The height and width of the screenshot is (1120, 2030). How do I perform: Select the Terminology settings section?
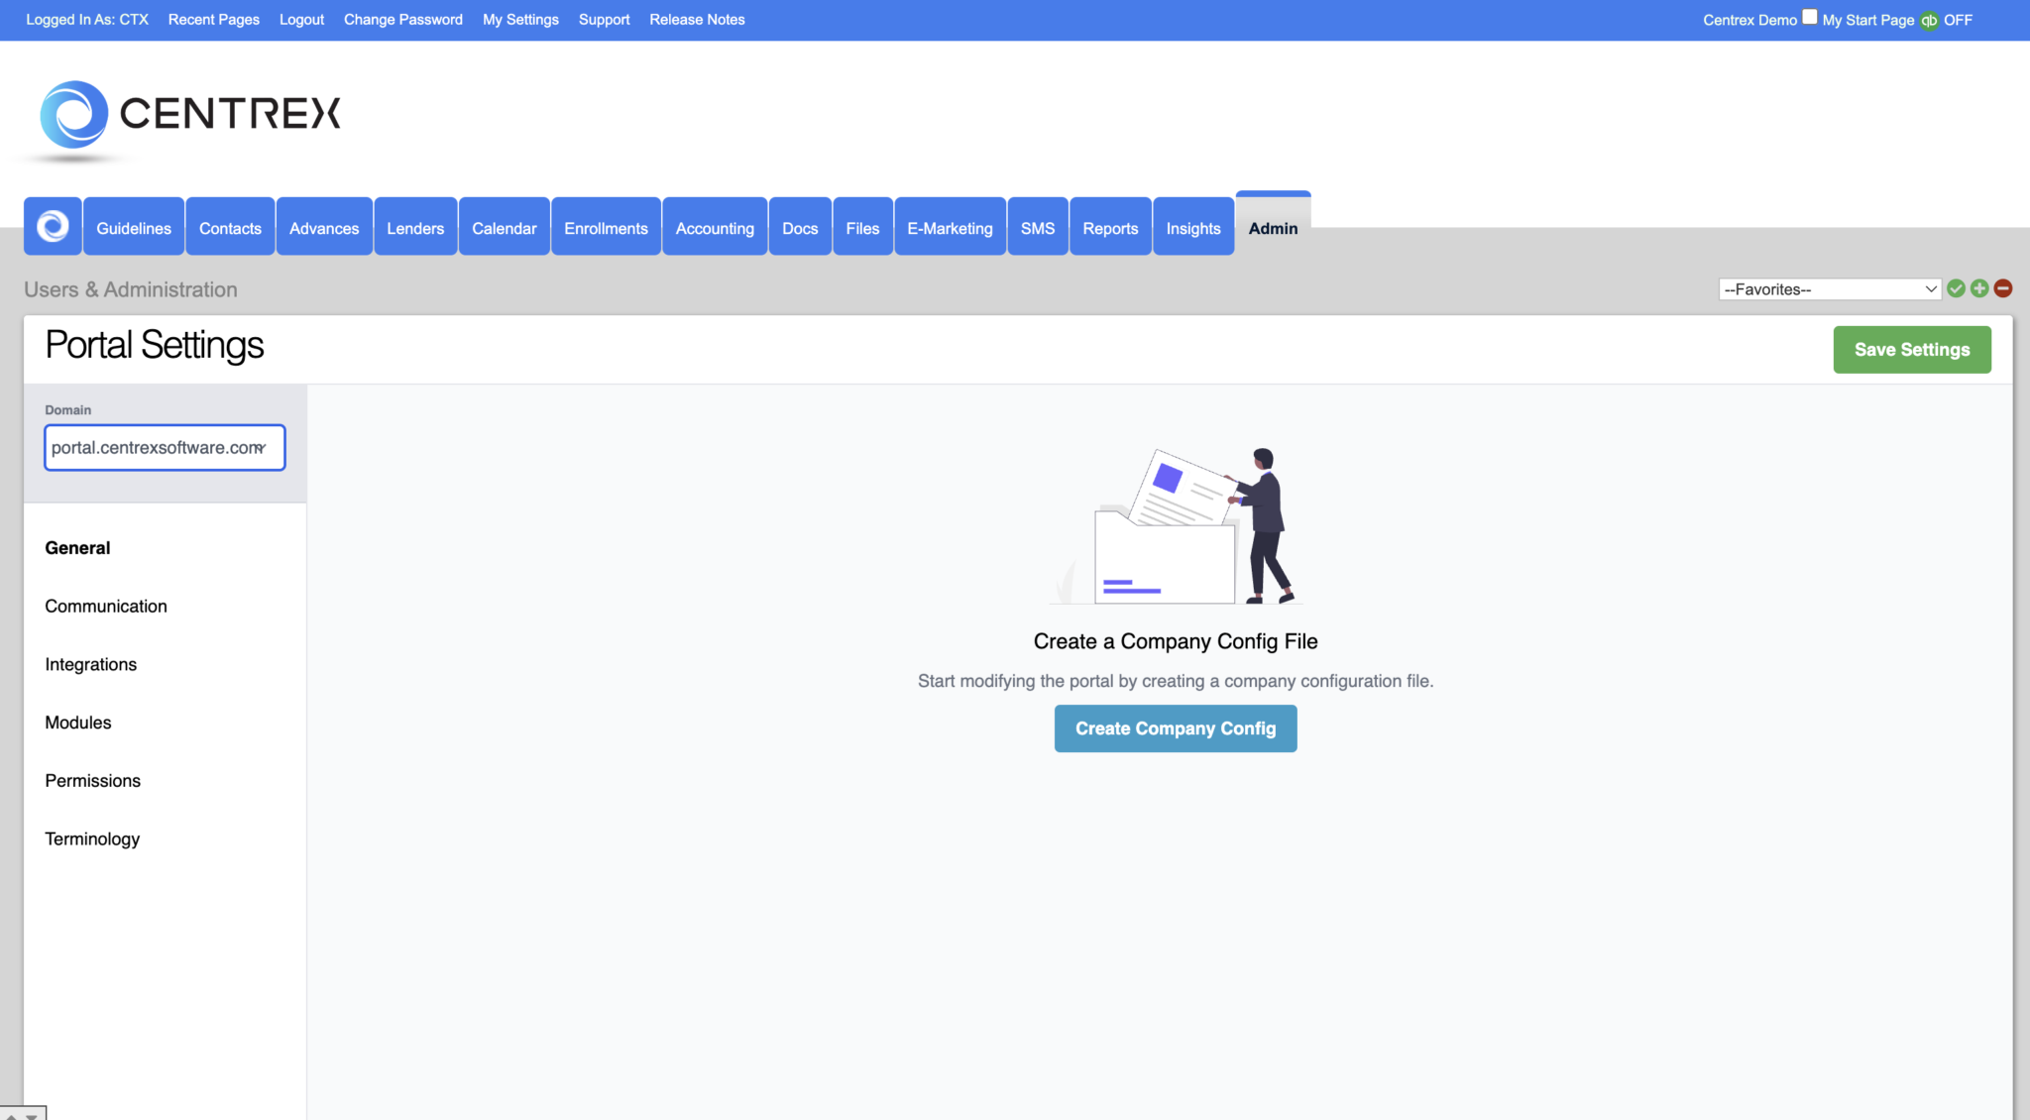91,839
